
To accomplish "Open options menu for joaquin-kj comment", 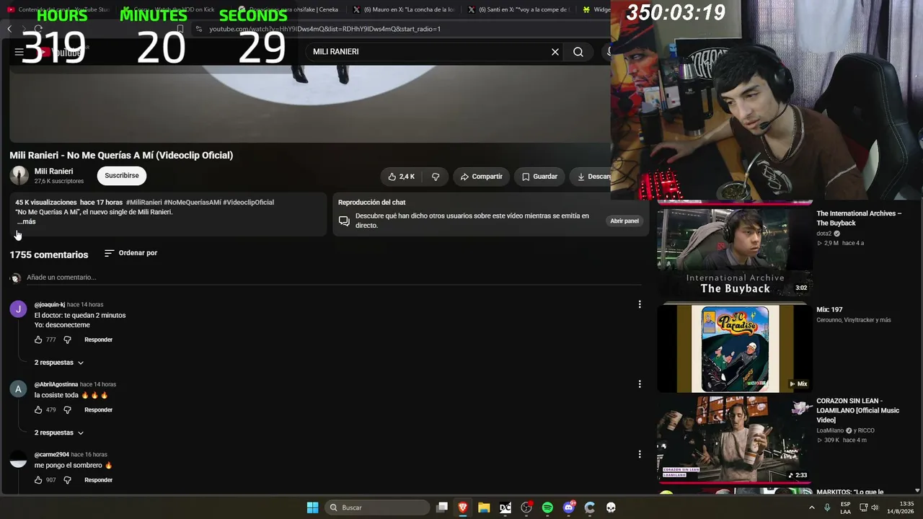I will click(640, 304).
